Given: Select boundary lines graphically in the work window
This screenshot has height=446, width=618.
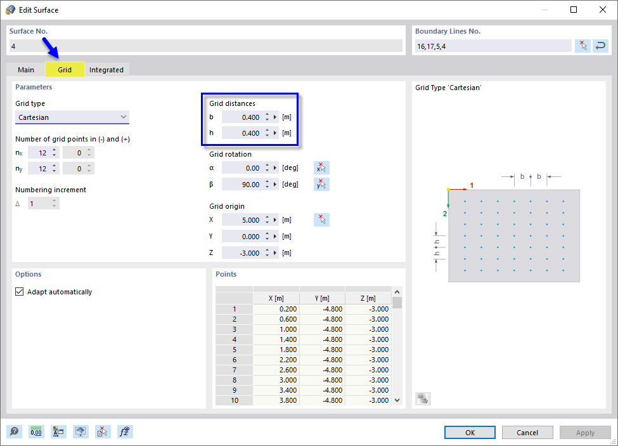Looking at the screenshot, I should [x=583, y=46].
